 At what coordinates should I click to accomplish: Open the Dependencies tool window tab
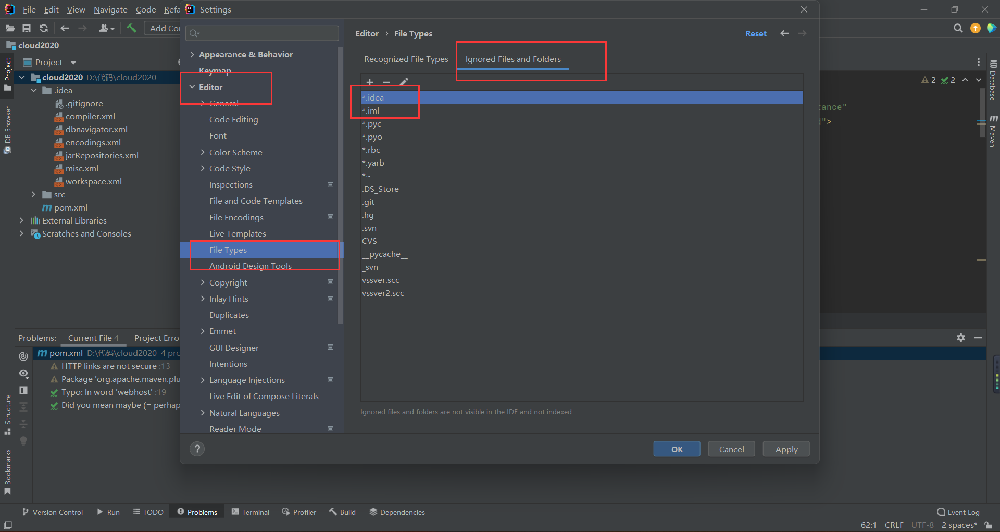click(397, 512)
